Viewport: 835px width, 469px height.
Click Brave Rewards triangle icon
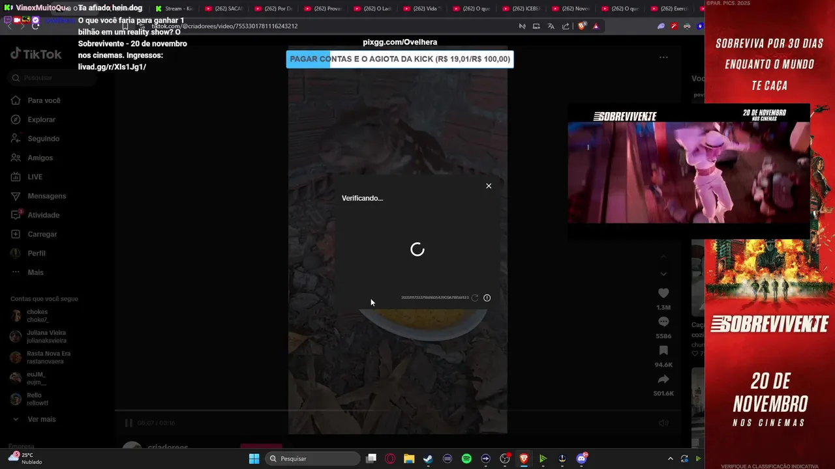596,26
